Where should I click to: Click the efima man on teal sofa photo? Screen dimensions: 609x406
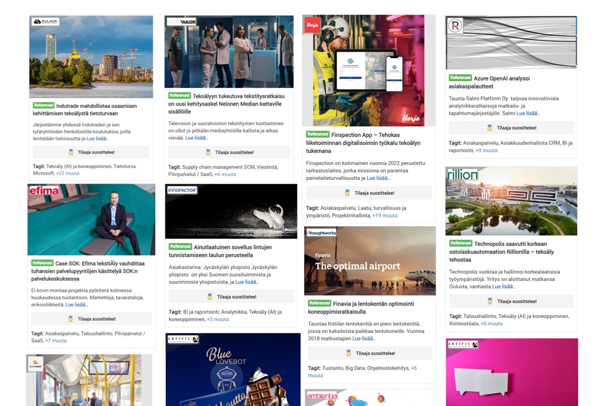click(x=91, y=220)
